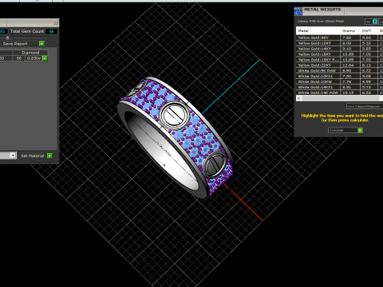Click the left scroll arrow under metal table
383x287 pixels.
[299, 98]
